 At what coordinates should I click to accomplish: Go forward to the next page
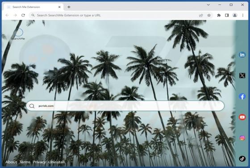[15, 15]
